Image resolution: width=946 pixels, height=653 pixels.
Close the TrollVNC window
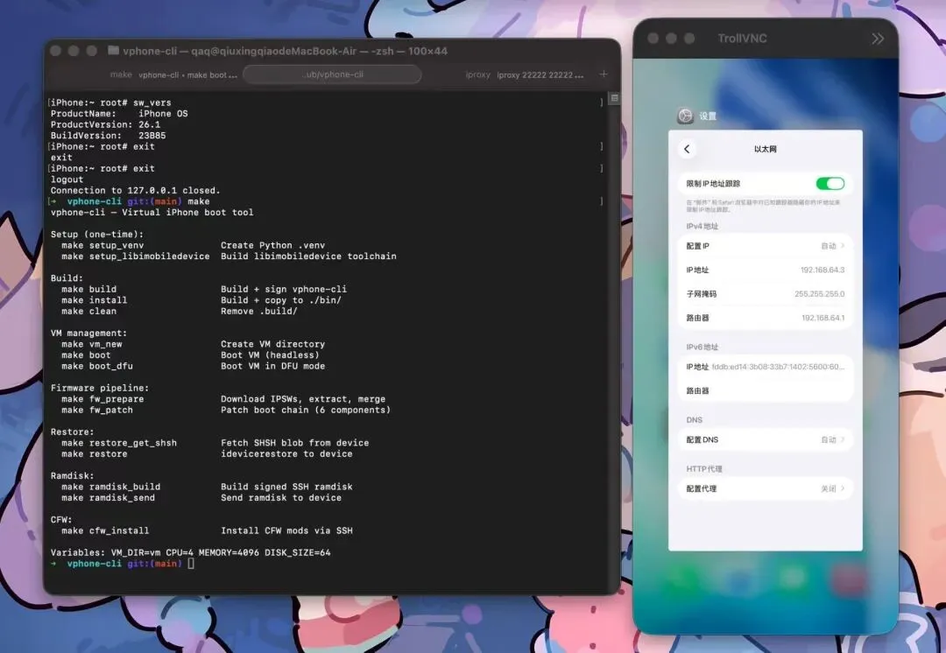tap(653, 39)
